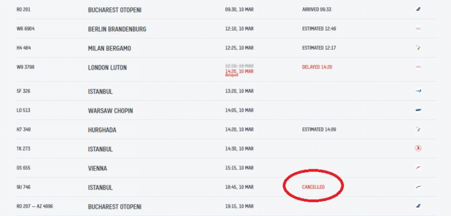The height and width of the screenshot is (216, 451).
Task: Open the Warsaw Chopin flight entry
Action: coord(227,110)
